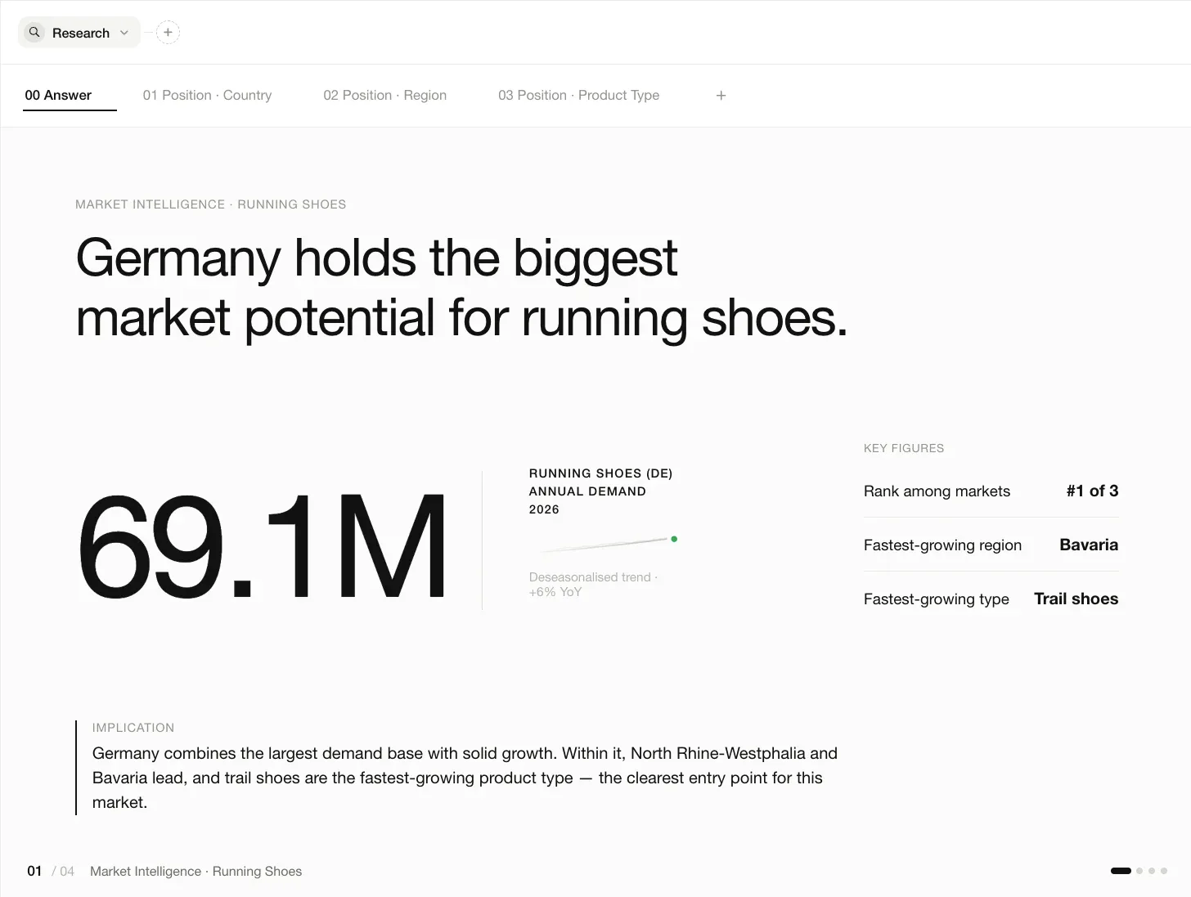Click the 'Fastest-growing region' label
This screenshot has width=1191, height=897.
tap(942, 545)
